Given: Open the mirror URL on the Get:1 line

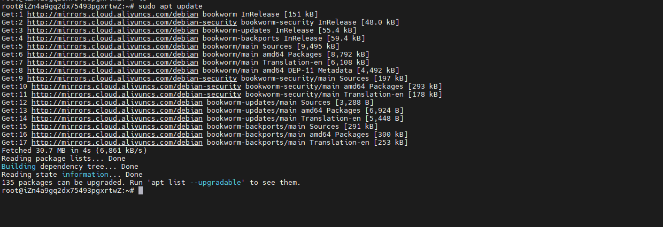Looking at the screenshot, I should tap(112, 14).
